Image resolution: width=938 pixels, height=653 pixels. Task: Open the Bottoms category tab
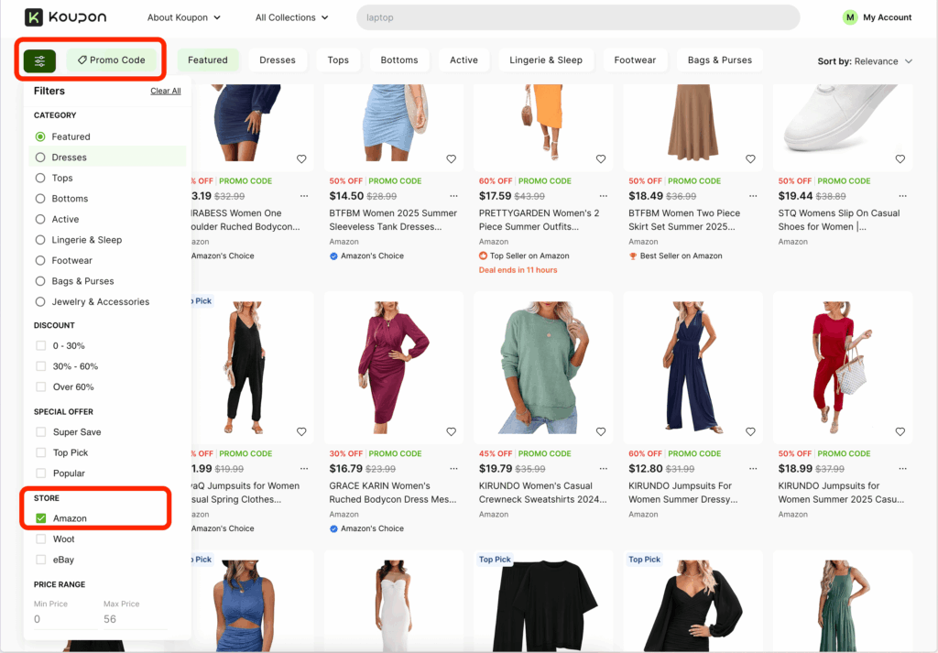399,60
